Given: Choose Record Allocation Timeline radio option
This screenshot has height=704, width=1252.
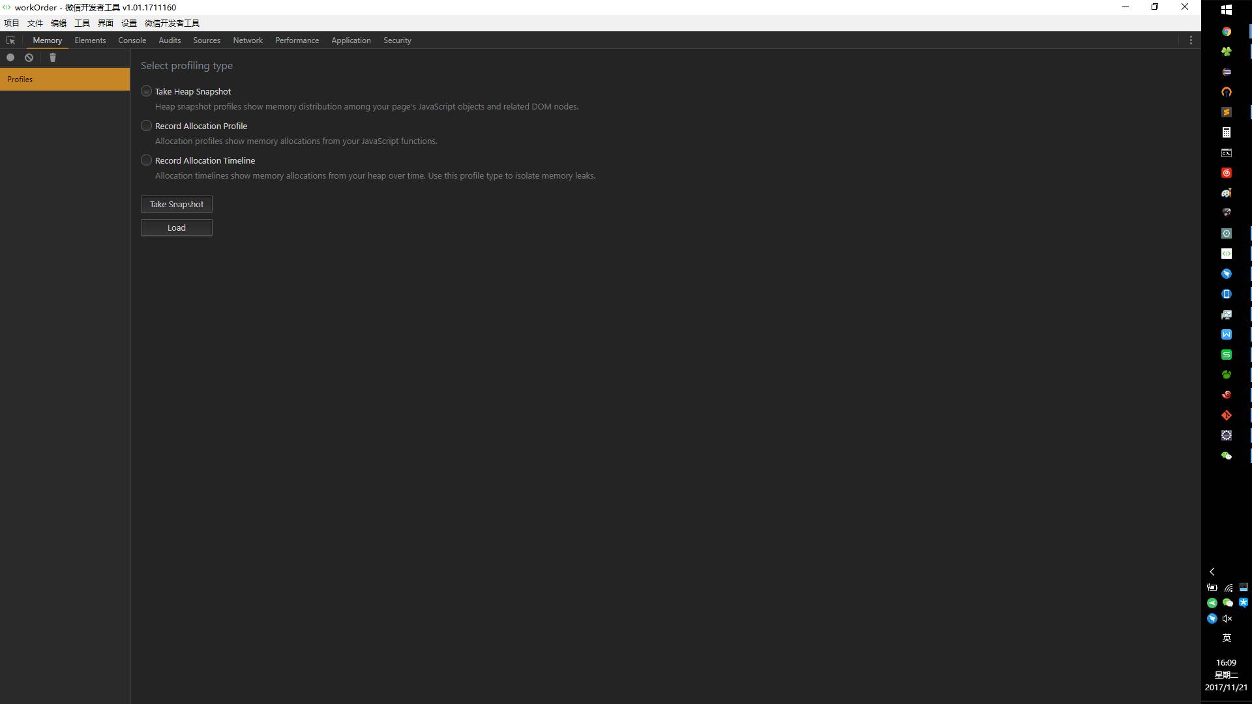Looking at the screenshot, I should click(146, 160).
